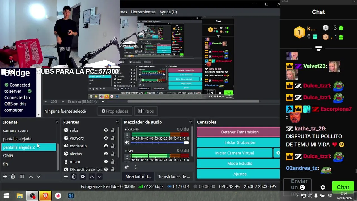
Task: Open the blue gear app in the taskbar
Action: 71,196
